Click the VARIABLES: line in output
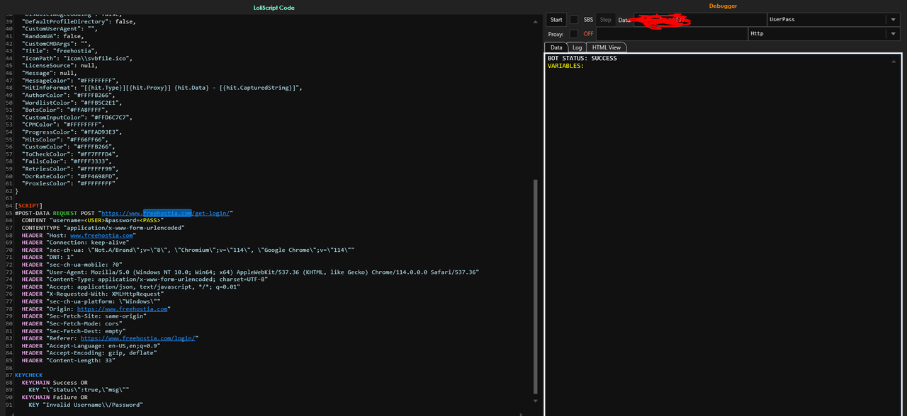This screenshot has height=416, width=907. [x=565, y=66]
